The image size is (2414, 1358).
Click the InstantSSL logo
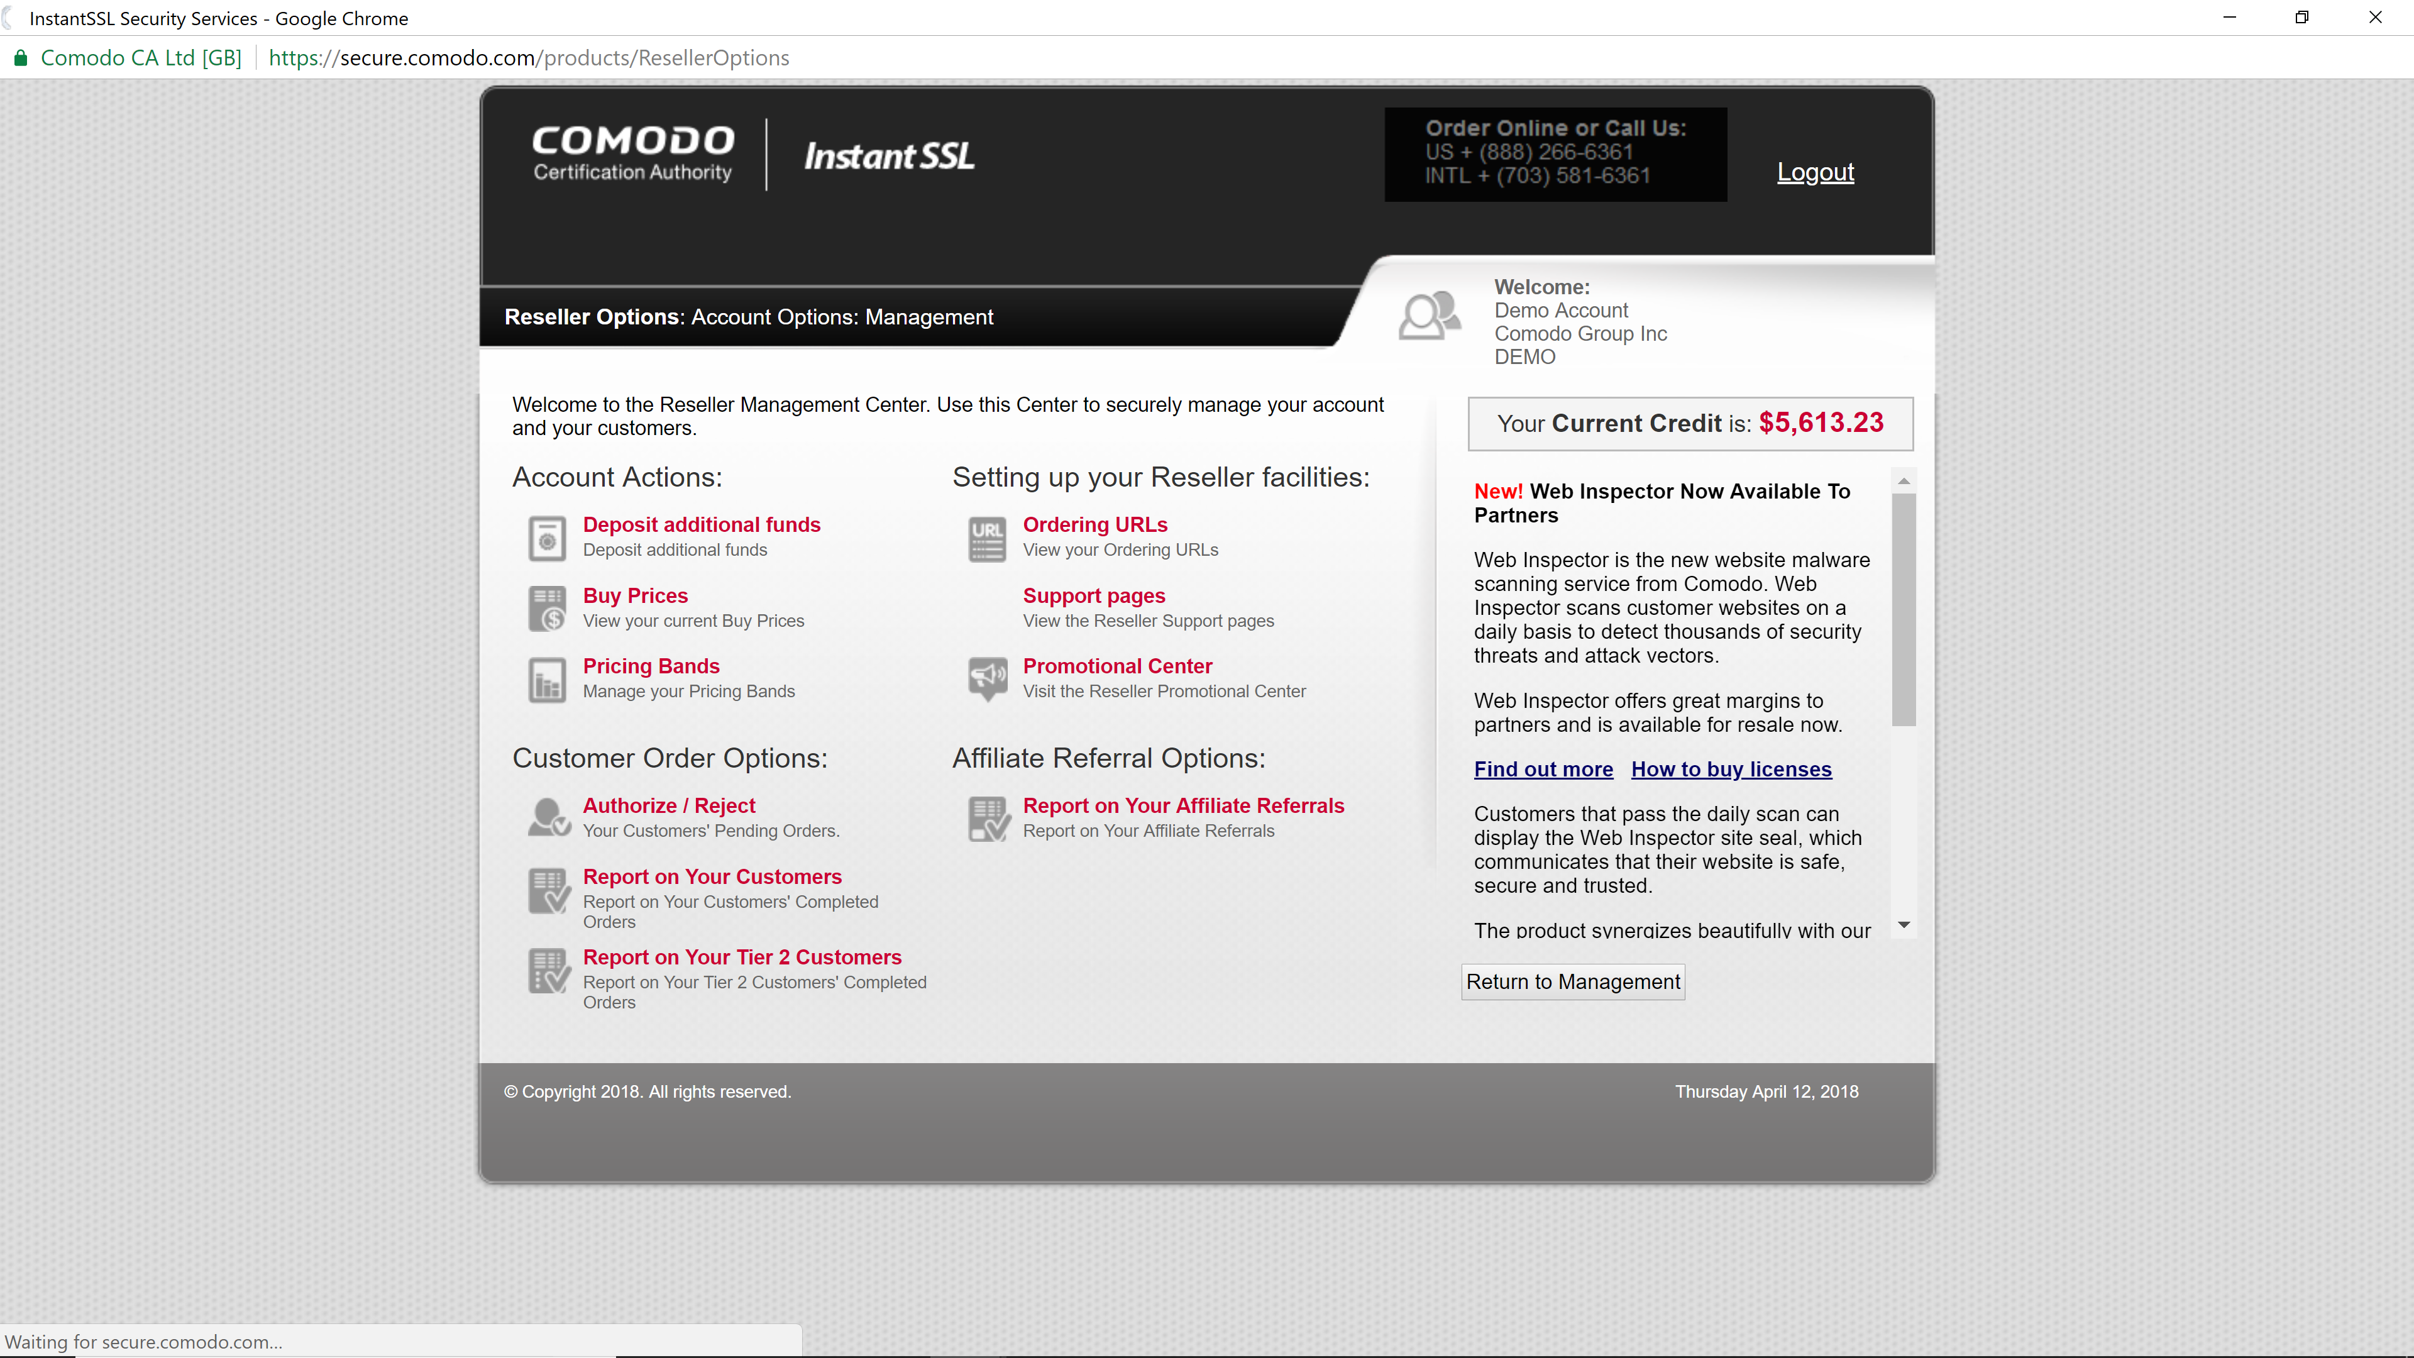[890, 155]
